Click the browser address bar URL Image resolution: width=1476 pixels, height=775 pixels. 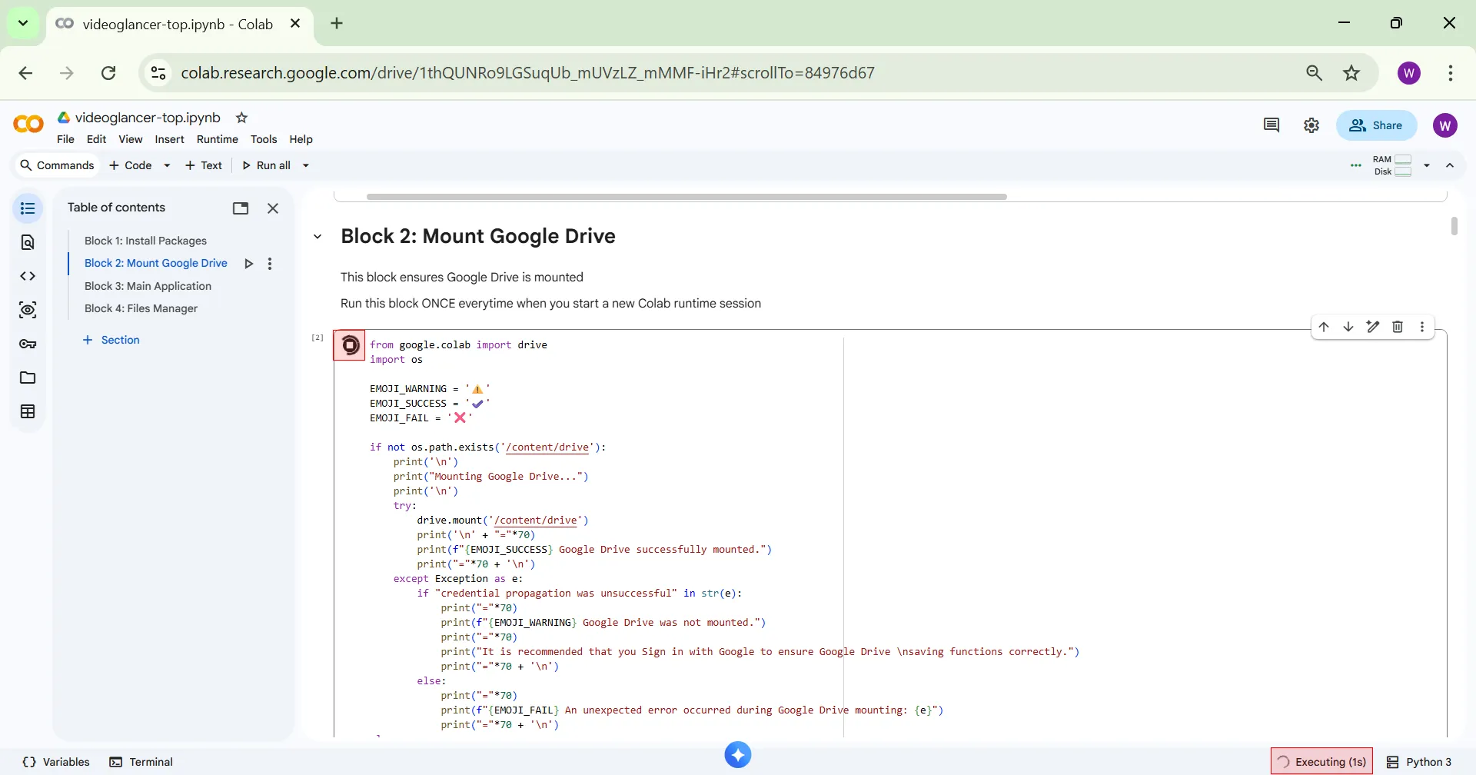527,73
